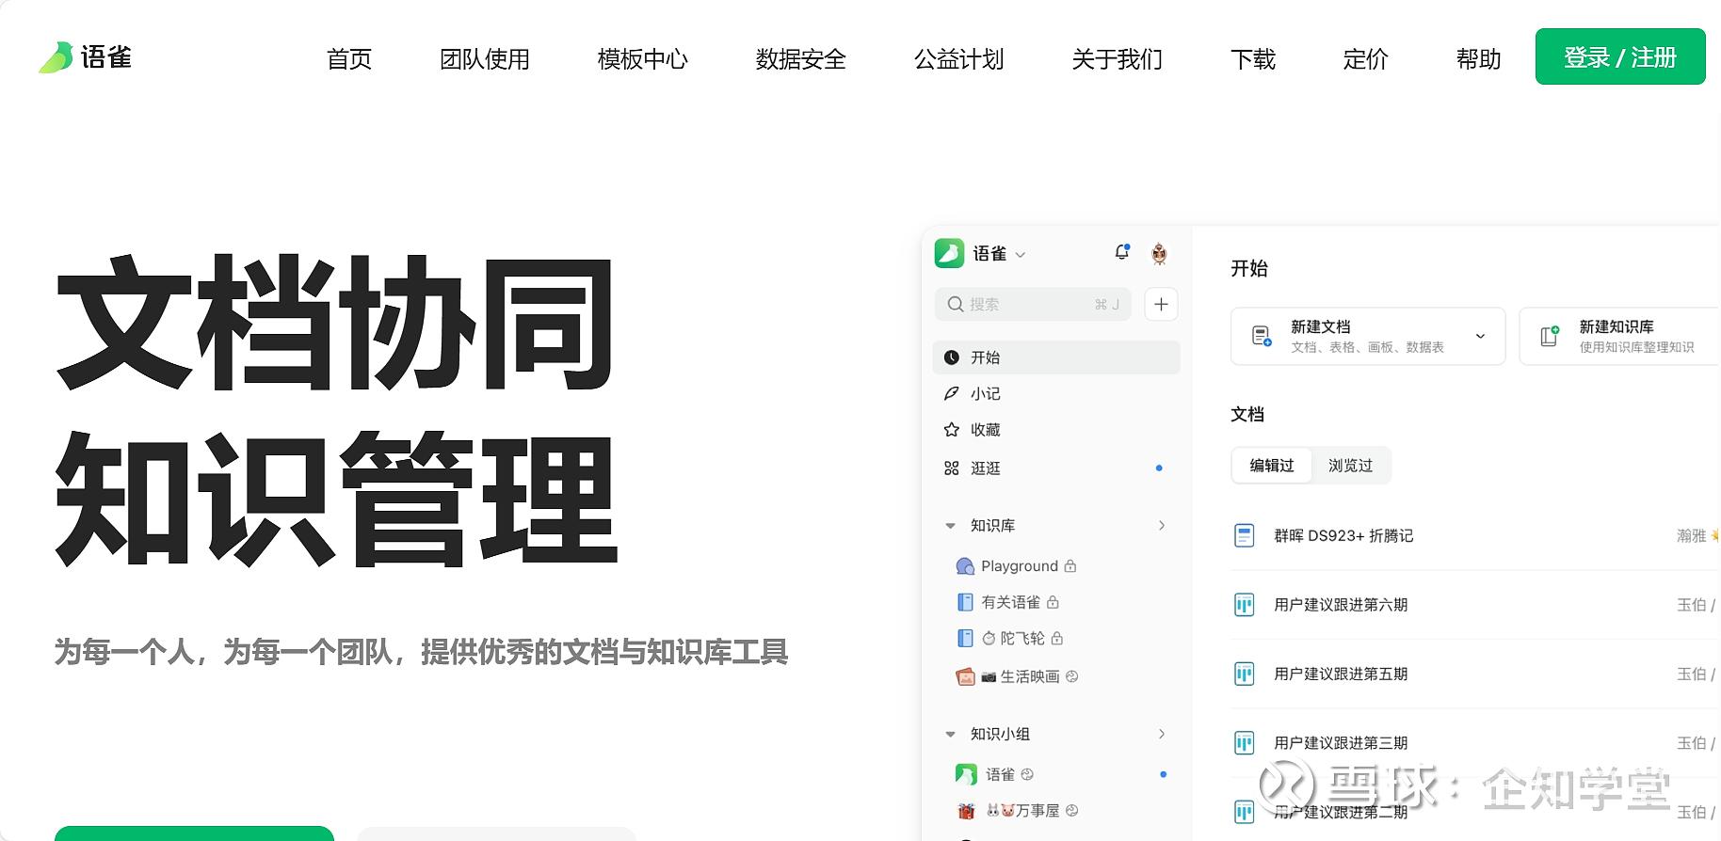
Task: Click the 语雀 bird logo in header
Action: [x=85, y=57]
